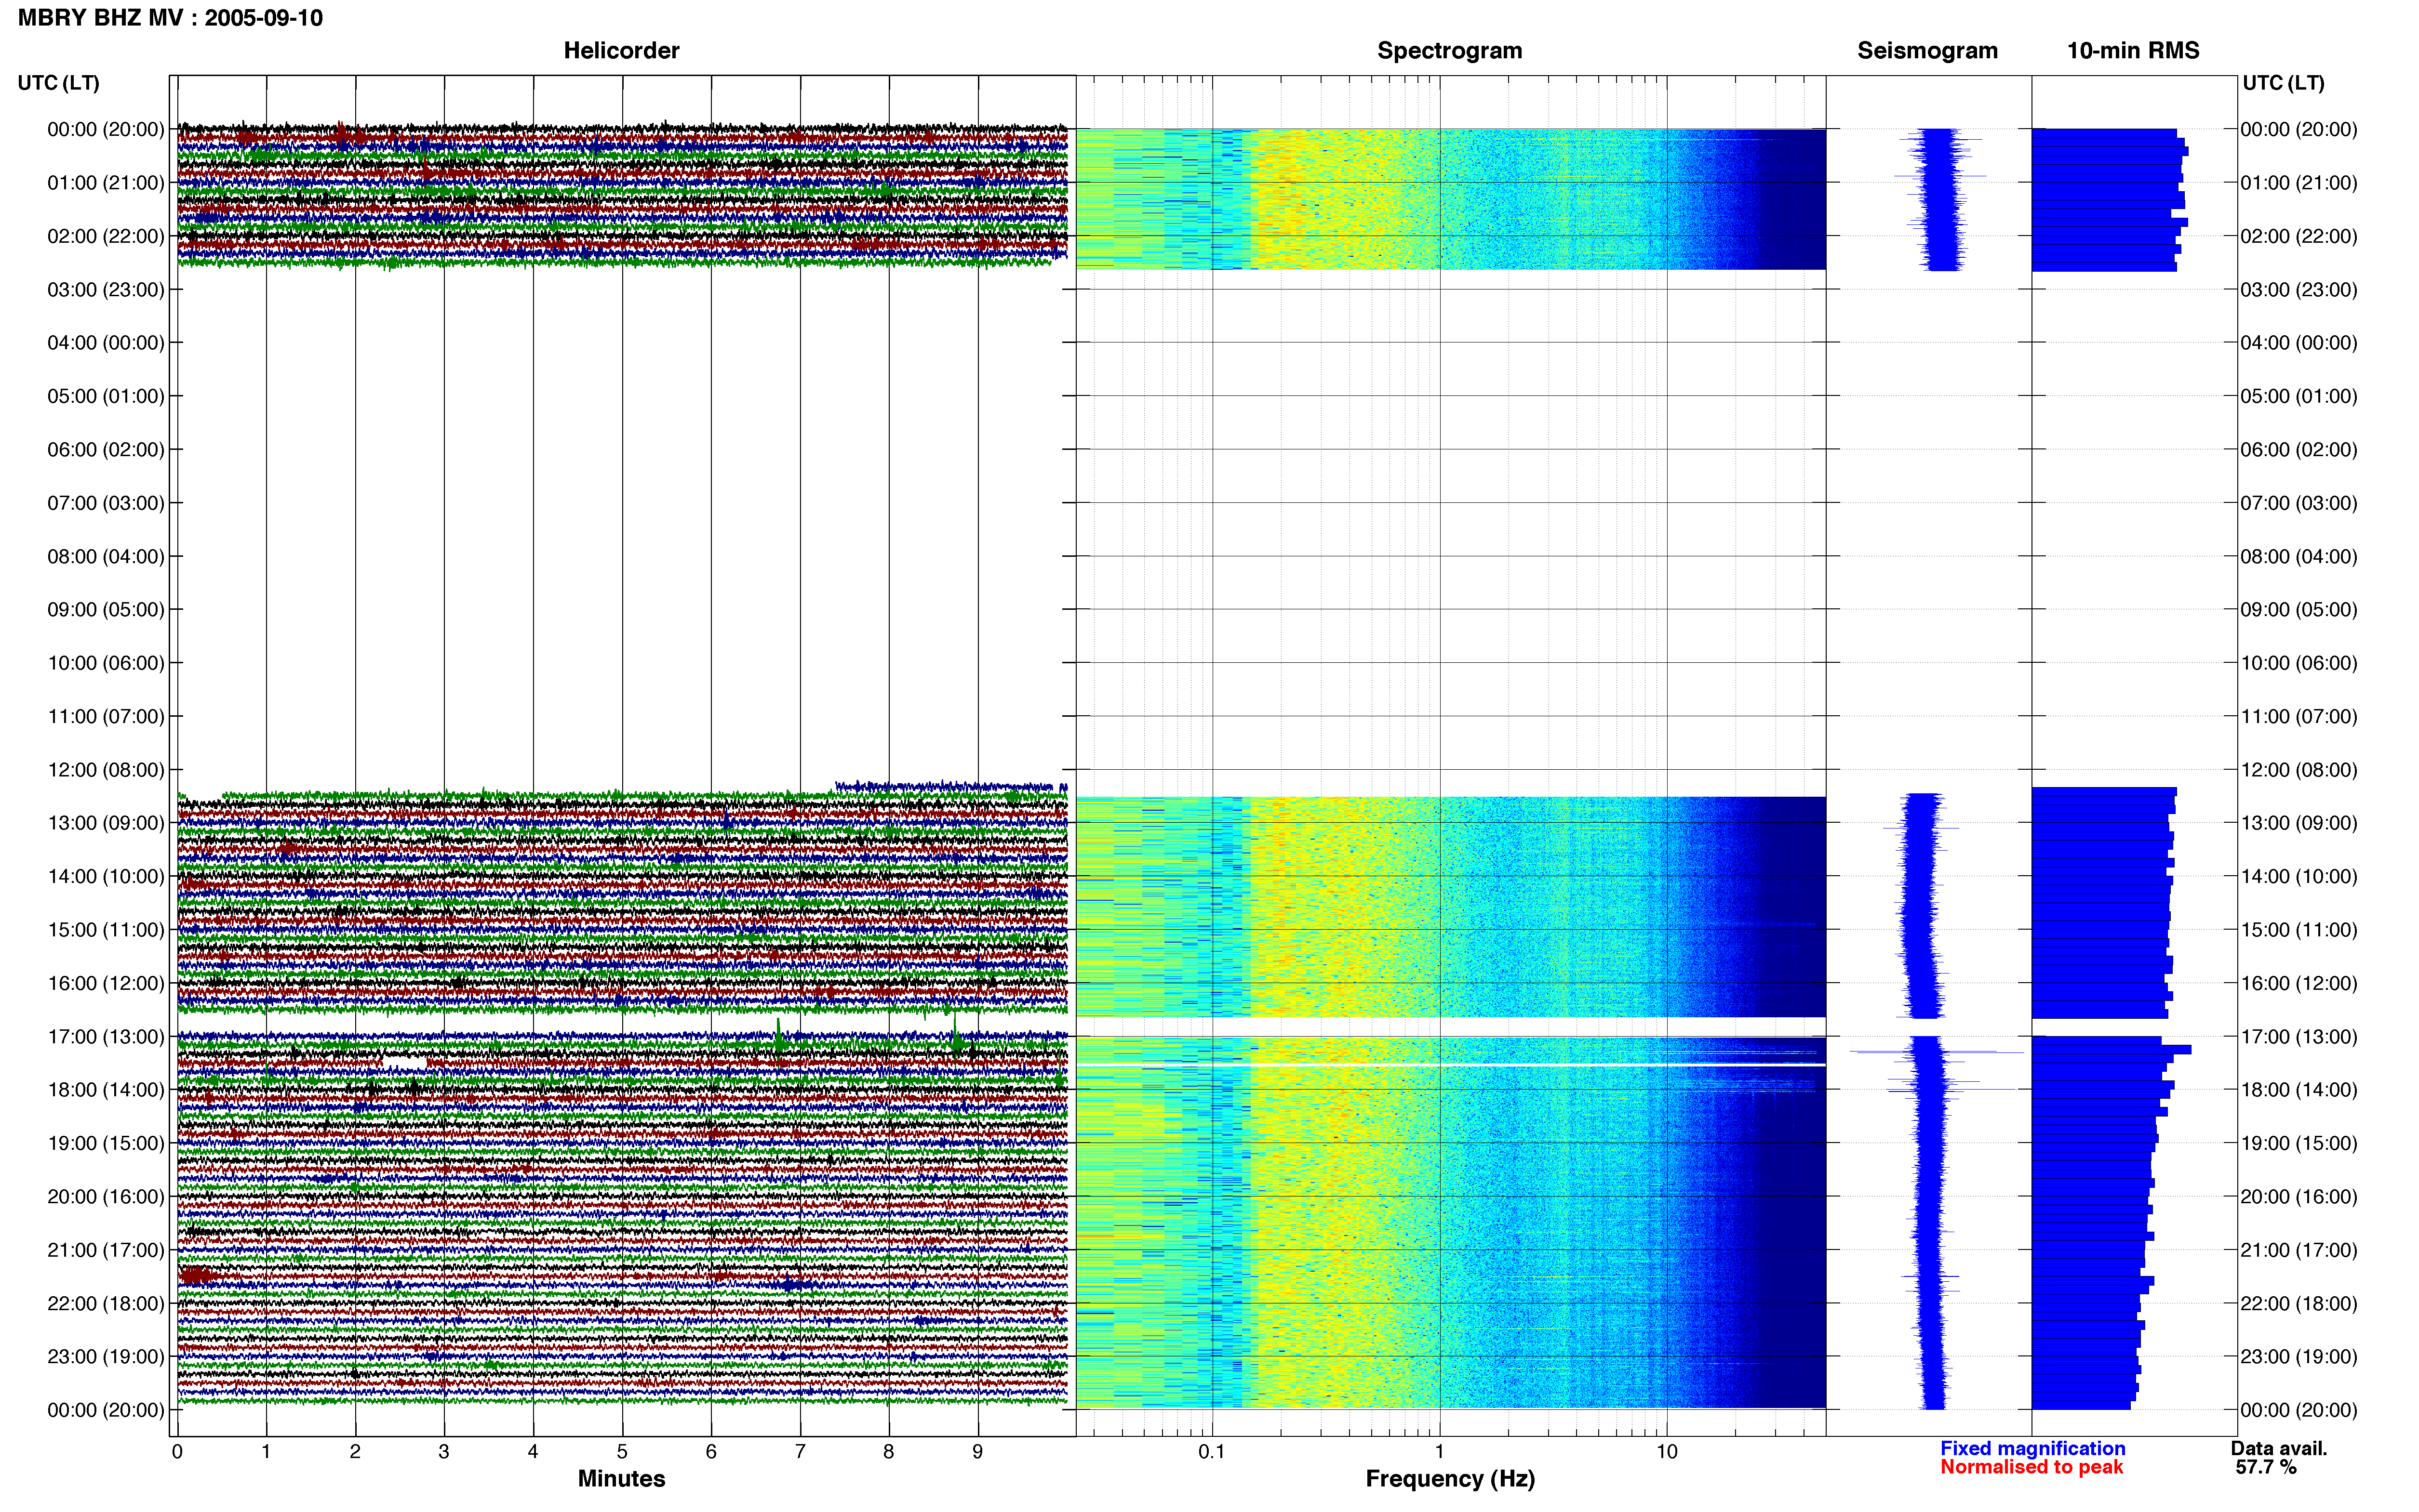Screen dimensions: 2419x1512
Task: Click the right-side "UTC (LT)" axis header
Action: (x=2283, y=83)
